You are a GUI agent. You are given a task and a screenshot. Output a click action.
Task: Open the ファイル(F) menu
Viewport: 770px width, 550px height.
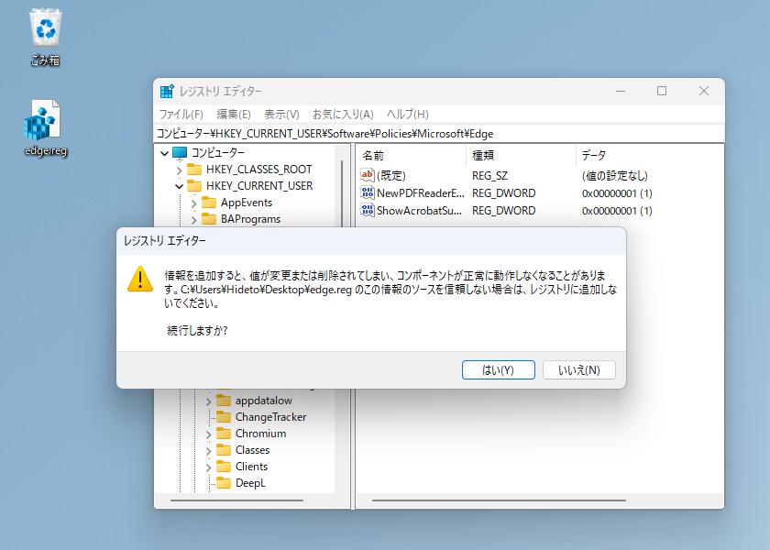click(x=181, y=115)
